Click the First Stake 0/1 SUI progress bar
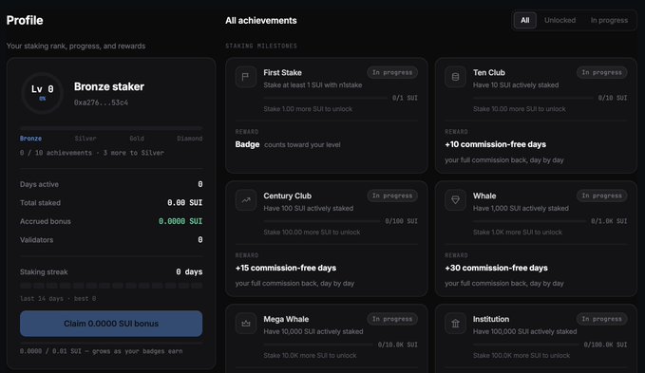Screen dimensions: 645x373 click(x=326, y=98)
